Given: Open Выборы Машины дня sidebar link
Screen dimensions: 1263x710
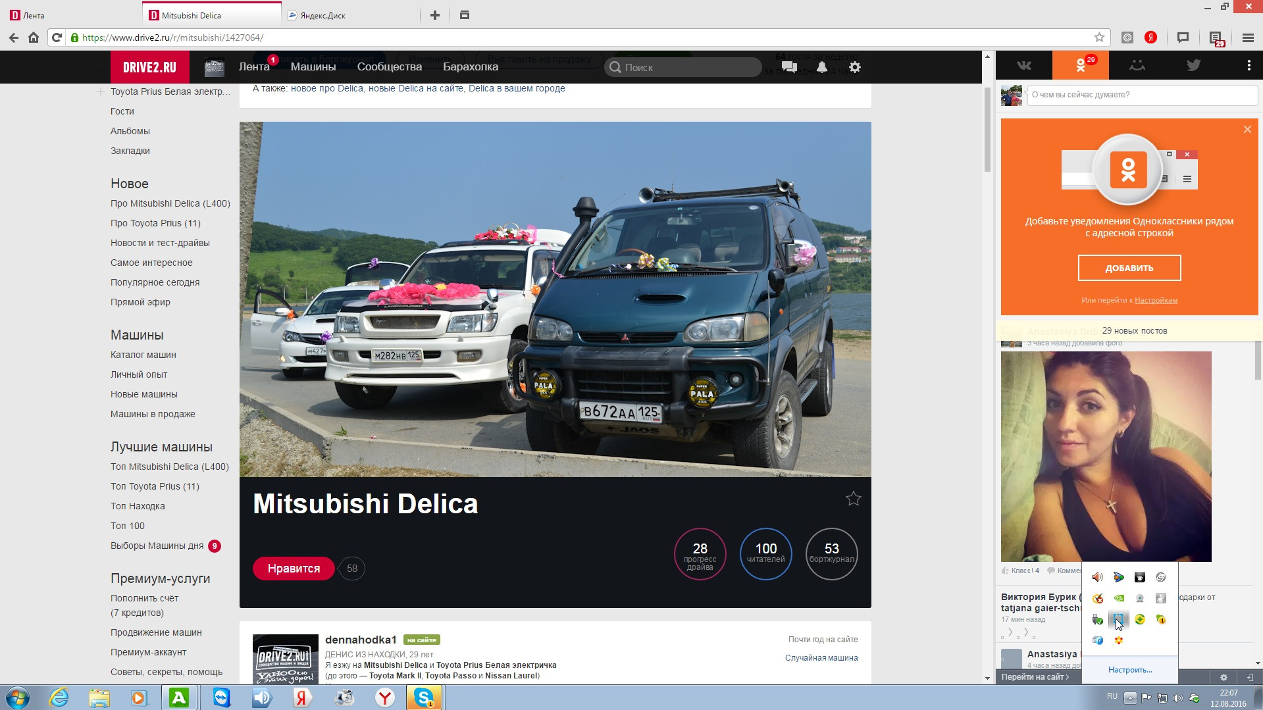Looking at the screenshot, I should tap(157, 545).
